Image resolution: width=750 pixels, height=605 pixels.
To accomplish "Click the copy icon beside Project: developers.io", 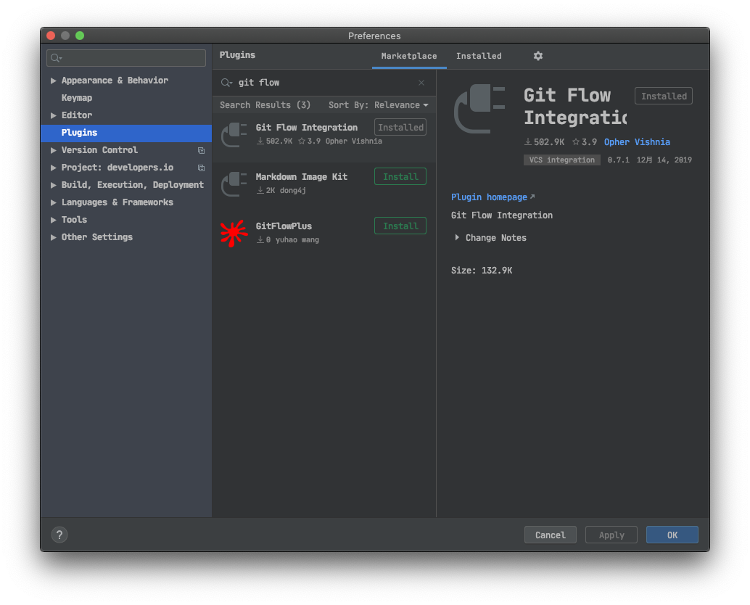I will tap(201, 168).
